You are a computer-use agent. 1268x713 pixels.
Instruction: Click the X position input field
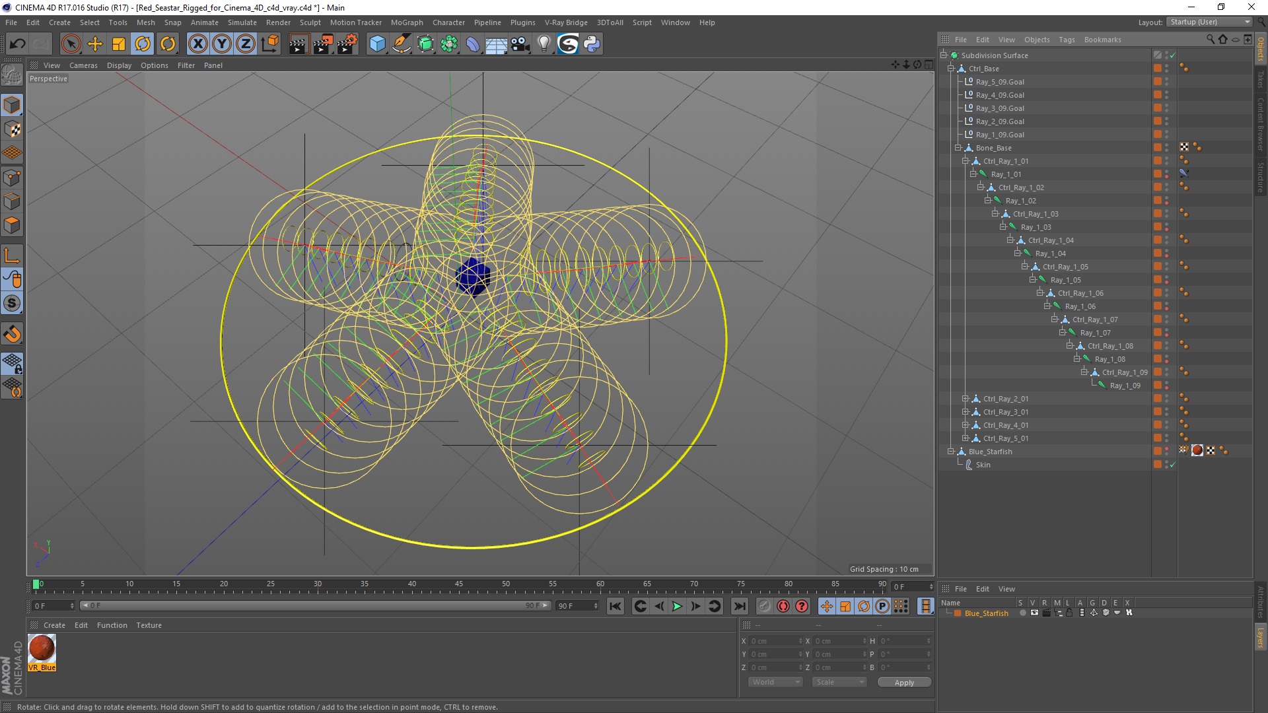click(x=775, y=641)
